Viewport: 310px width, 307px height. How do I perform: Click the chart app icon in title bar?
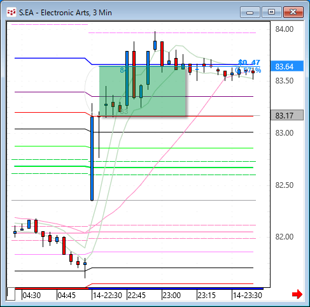click(x=11, y=12)
